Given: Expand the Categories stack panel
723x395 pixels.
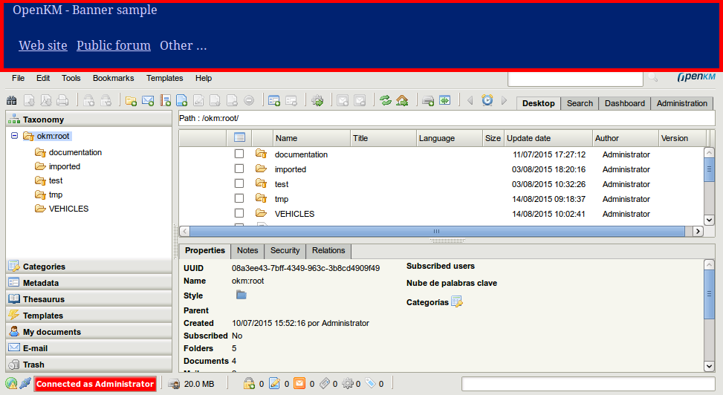Looking at the screenshot, I should point(89,267).
